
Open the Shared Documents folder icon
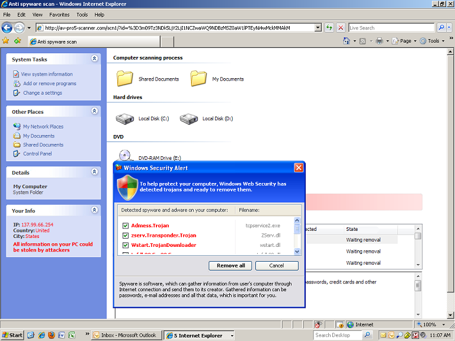point(124,78)
